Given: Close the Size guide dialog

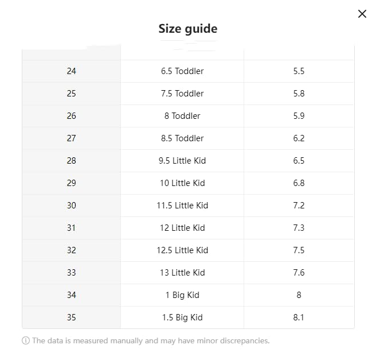Looking at the screenshot, I should click(x=362, y=14).
